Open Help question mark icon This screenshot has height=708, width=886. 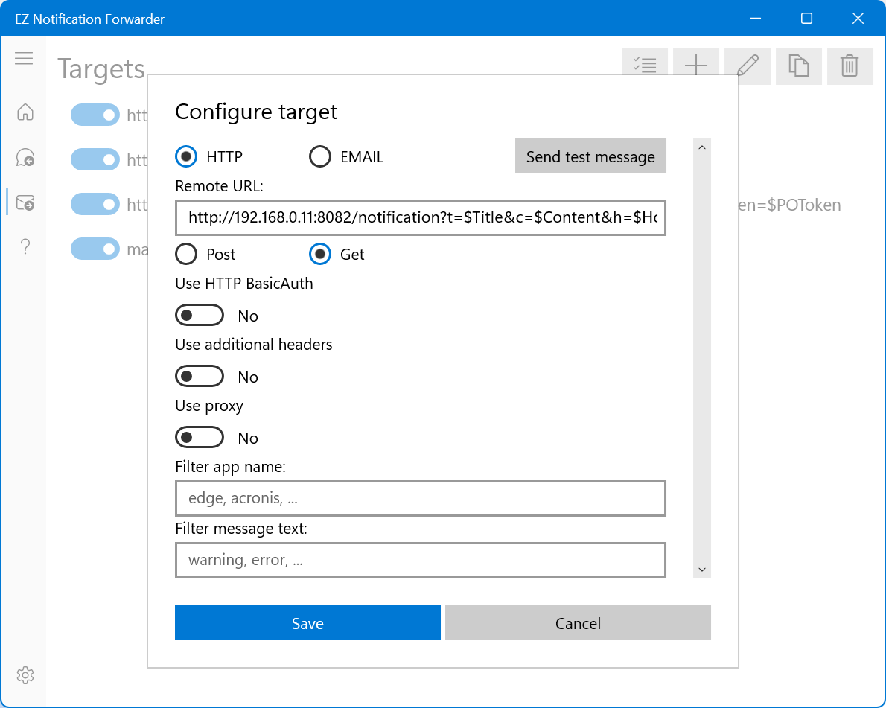tap(25, 247)
